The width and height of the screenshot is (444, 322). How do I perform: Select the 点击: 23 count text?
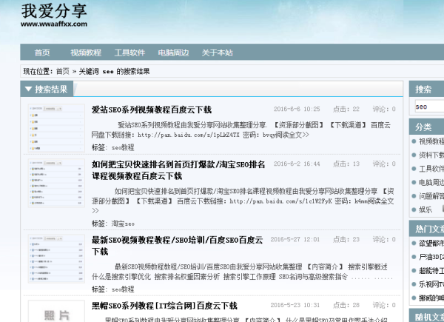346,239
